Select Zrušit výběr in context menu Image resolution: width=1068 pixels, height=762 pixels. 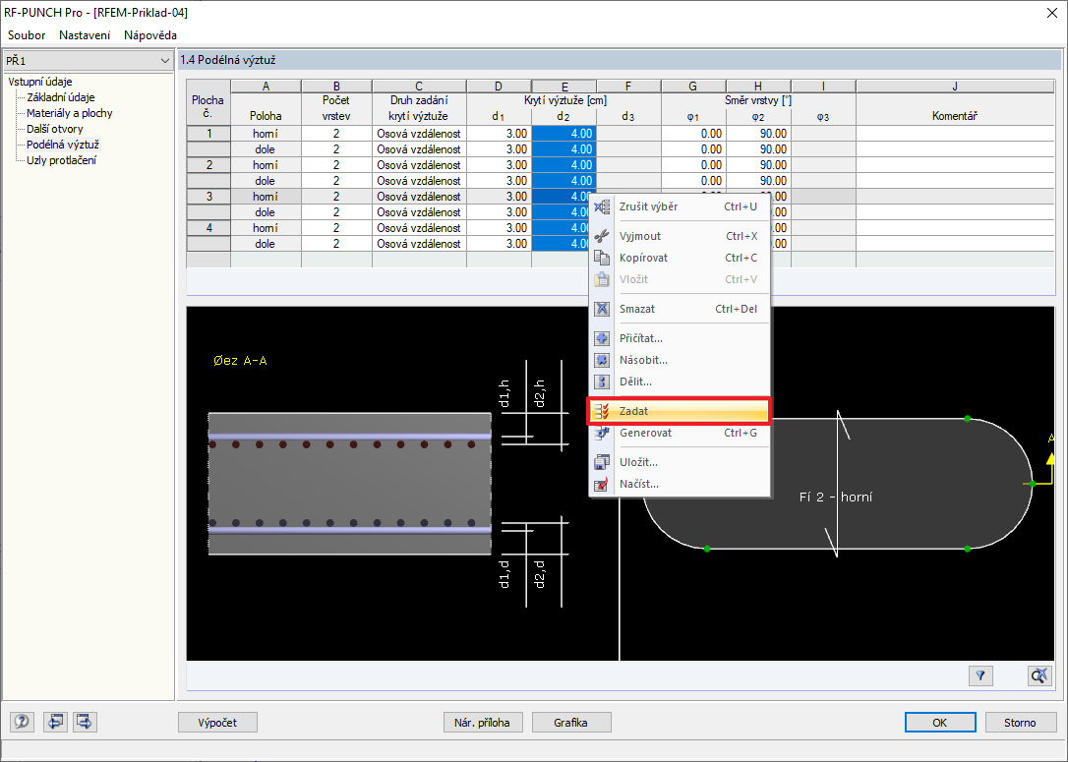point(680,206)
